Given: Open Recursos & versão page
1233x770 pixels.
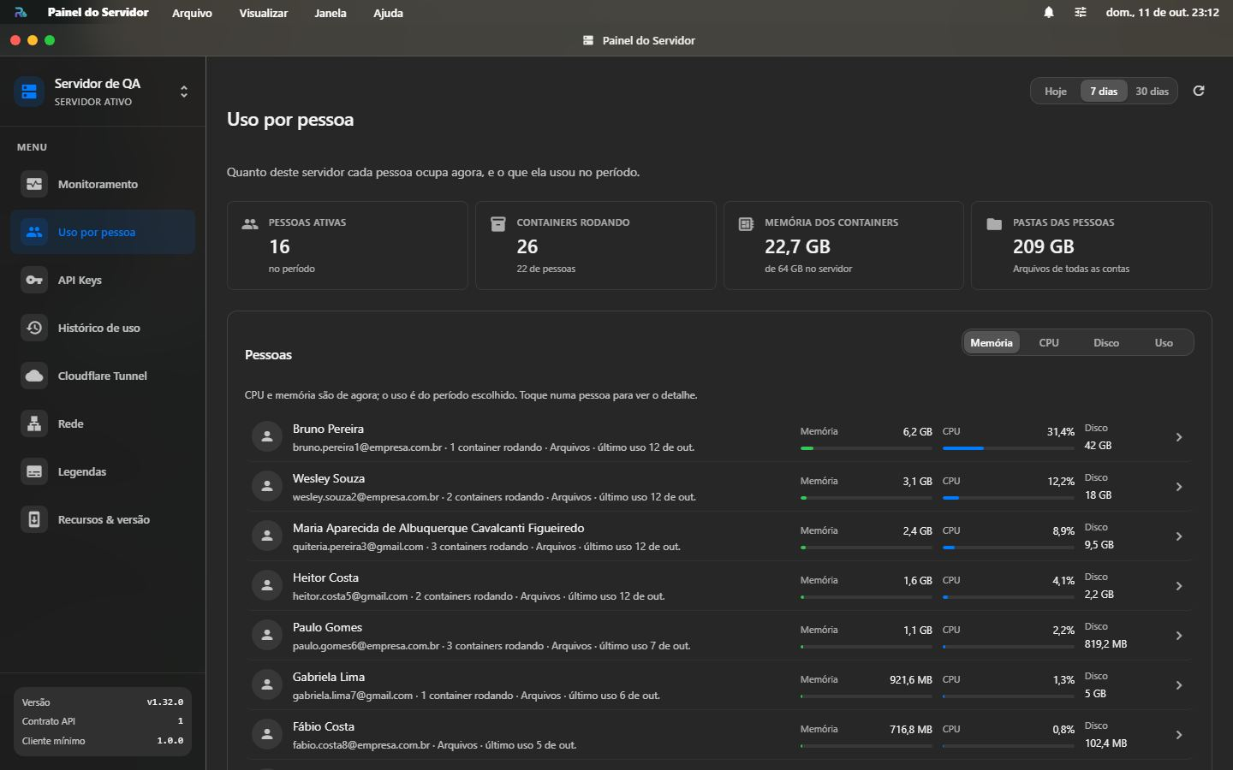Looking at the screenshot, I should [103, 519].
